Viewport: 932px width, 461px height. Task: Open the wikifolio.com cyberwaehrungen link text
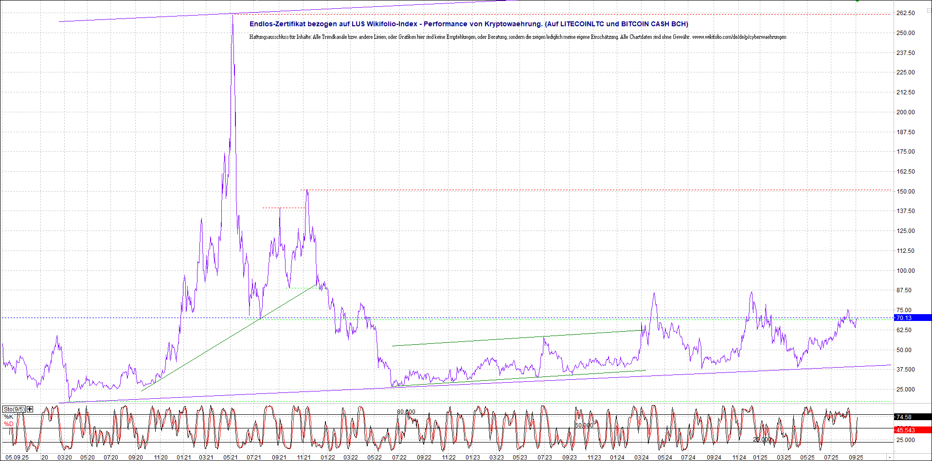tap(739, 37)
